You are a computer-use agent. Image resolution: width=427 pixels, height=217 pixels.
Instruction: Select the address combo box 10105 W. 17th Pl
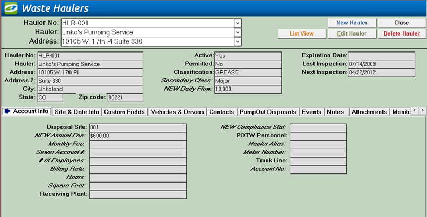pyautogui.click(x=151, y=42)
